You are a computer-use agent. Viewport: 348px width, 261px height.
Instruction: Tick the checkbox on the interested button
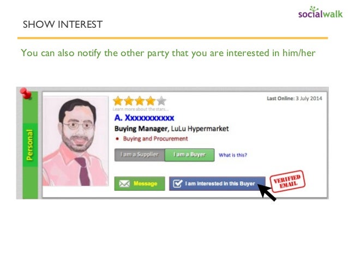tap(178, 184)
